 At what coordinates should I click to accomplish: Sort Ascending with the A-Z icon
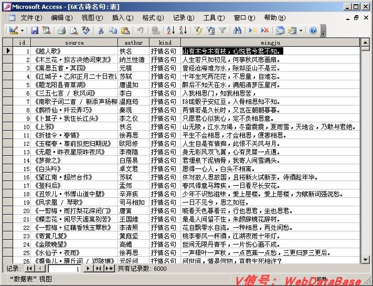pos(171,30)
